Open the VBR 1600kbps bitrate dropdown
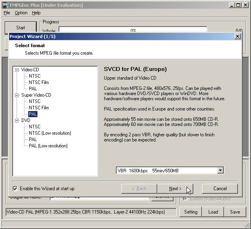251x229 pixels. [221, 170]
